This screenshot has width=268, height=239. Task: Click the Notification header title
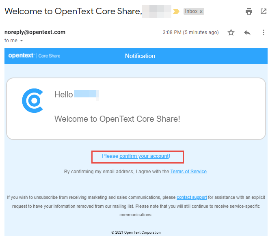[x=140, y=56]
